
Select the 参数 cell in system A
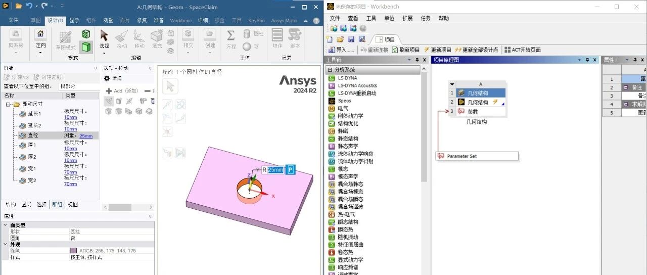pos(480,112)
